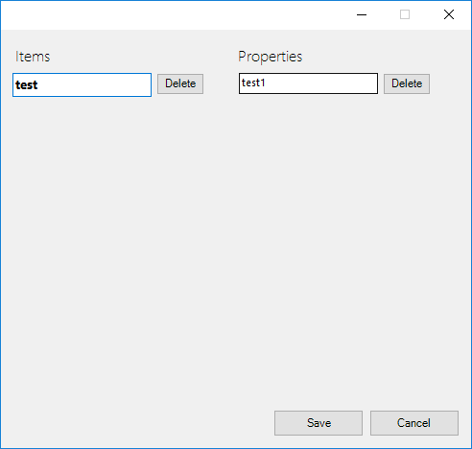Delete the 'test1' property entry
The width and height of the screenshot is (472, 449).
[407, 83]
